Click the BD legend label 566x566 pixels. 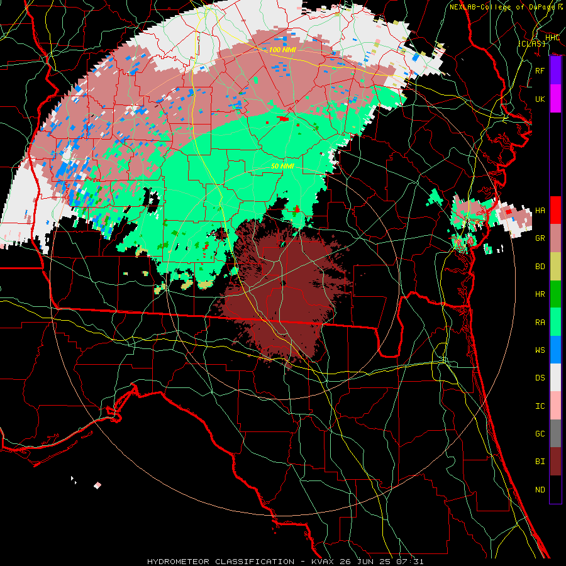[540, 267]
